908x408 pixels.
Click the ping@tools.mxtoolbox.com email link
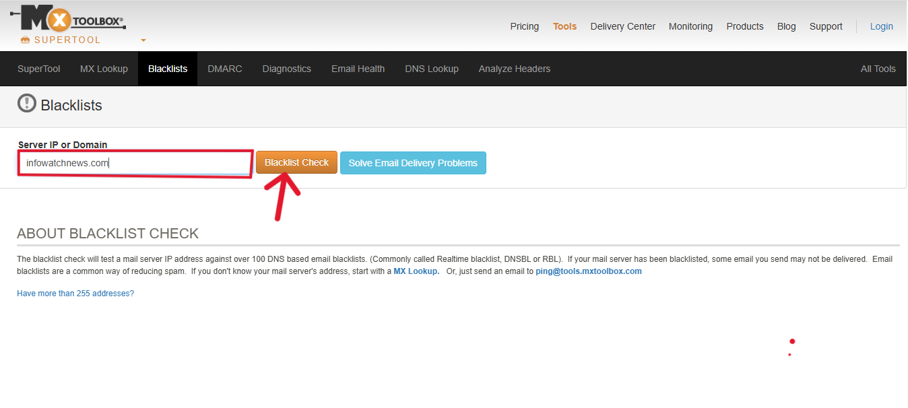pyautogui.click(x=588, y=271)
